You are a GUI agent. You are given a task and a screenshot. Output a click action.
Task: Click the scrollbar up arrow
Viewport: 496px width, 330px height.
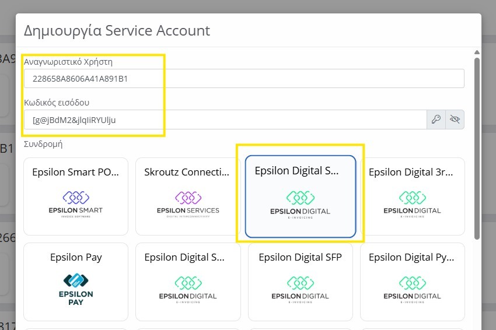(x=477, y=52)
